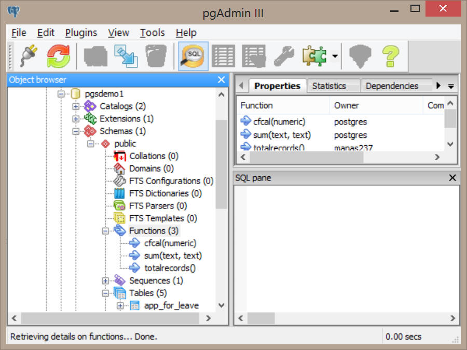The image size is (467, 350).
Task: Click the filtered data view icon
Action: pyautogui.click(x=254, y=56)
